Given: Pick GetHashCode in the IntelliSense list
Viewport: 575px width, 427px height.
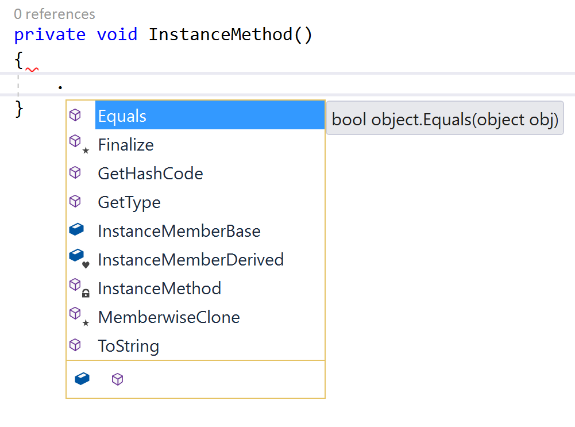Looking at the screenshot, I should 195,173.
